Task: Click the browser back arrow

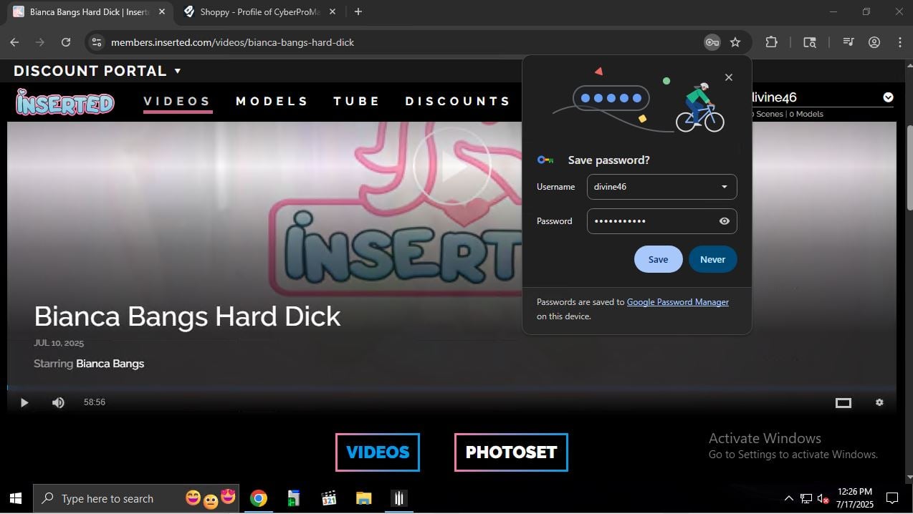Action: point(14,42)
